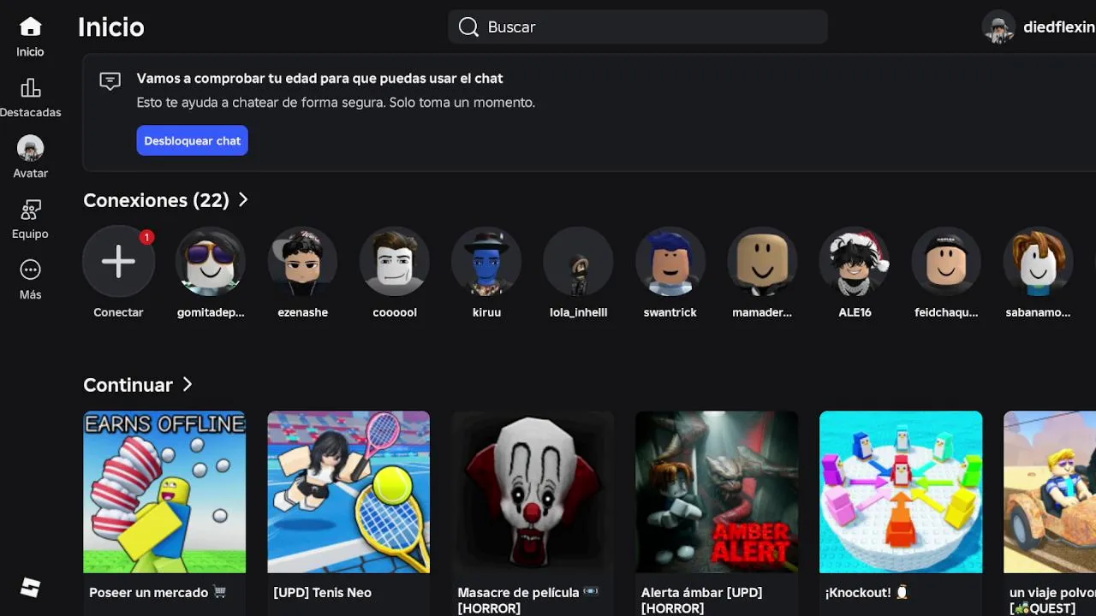This screenshot has width=1096, height=616.
Task: Open [UPD] Tenis Neo game thumbnail
Action: click(348, 492)
